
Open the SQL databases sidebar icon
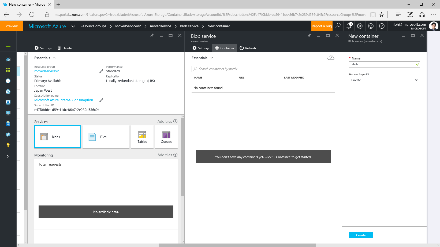click(8, 124)
